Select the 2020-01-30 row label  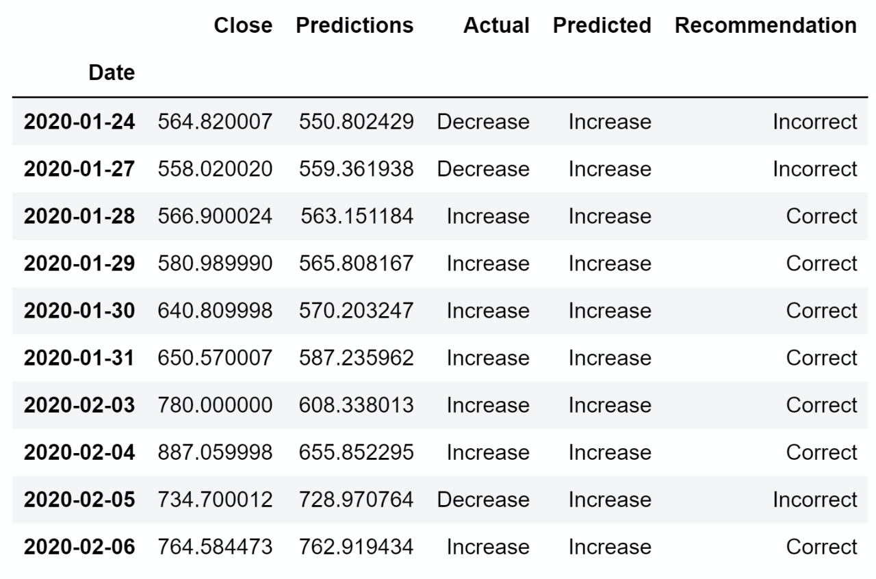tap(79, 311)
